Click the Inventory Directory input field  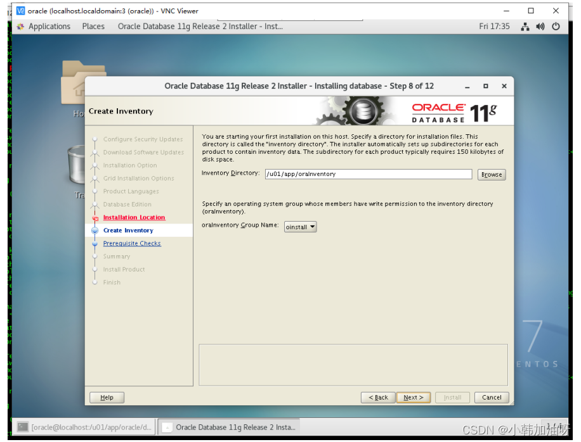(369, 174)
